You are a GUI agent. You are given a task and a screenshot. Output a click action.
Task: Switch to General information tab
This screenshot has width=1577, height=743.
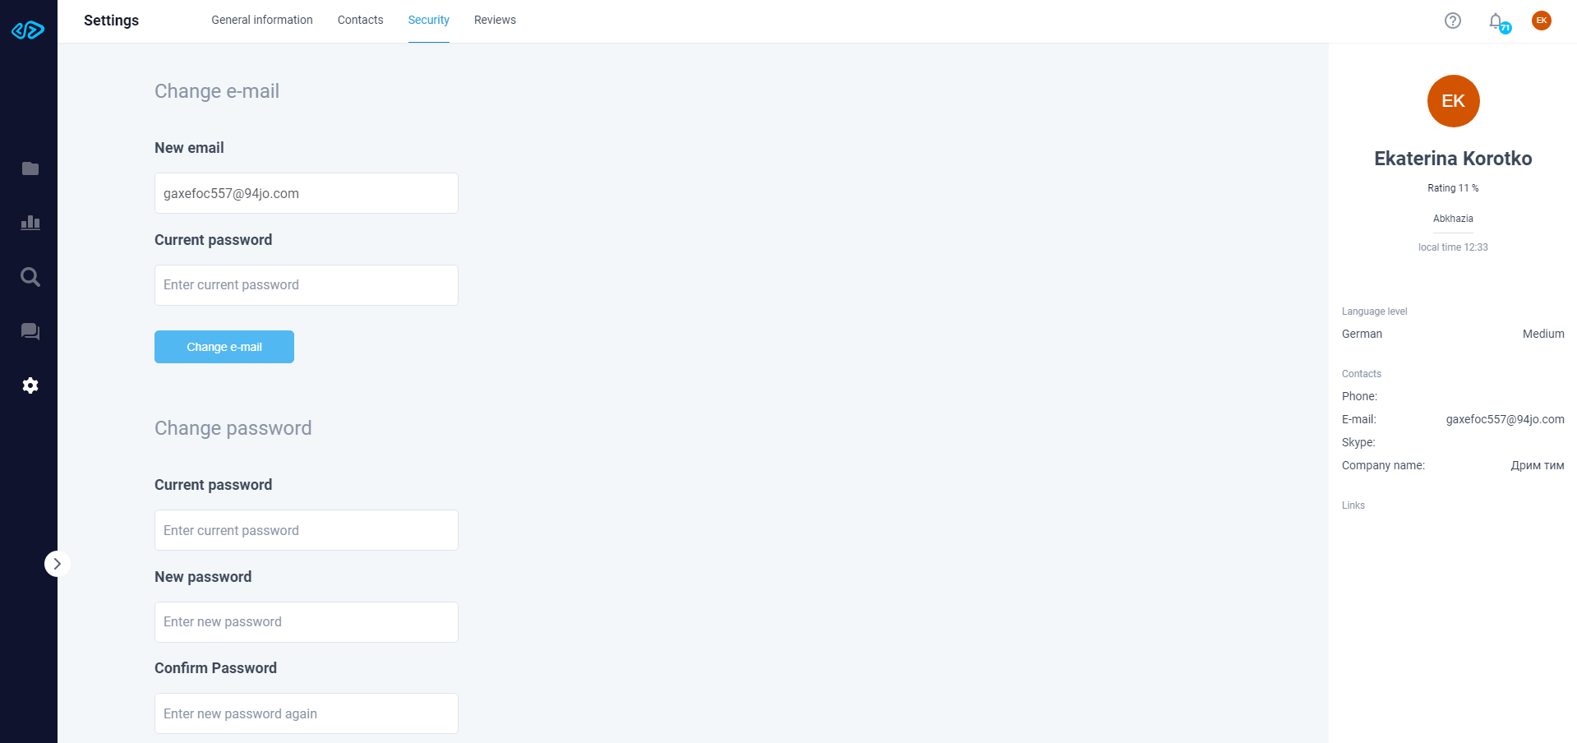tap(262, 20)
